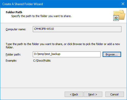Return with the < Back button
Screen dimensions: 127x100
pyautogui.click(x=74, y=94)
